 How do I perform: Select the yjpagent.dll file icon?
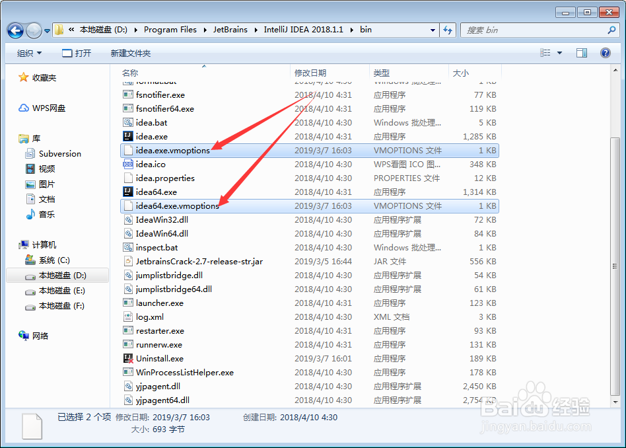pyautogui.click(x=127, y=386)
